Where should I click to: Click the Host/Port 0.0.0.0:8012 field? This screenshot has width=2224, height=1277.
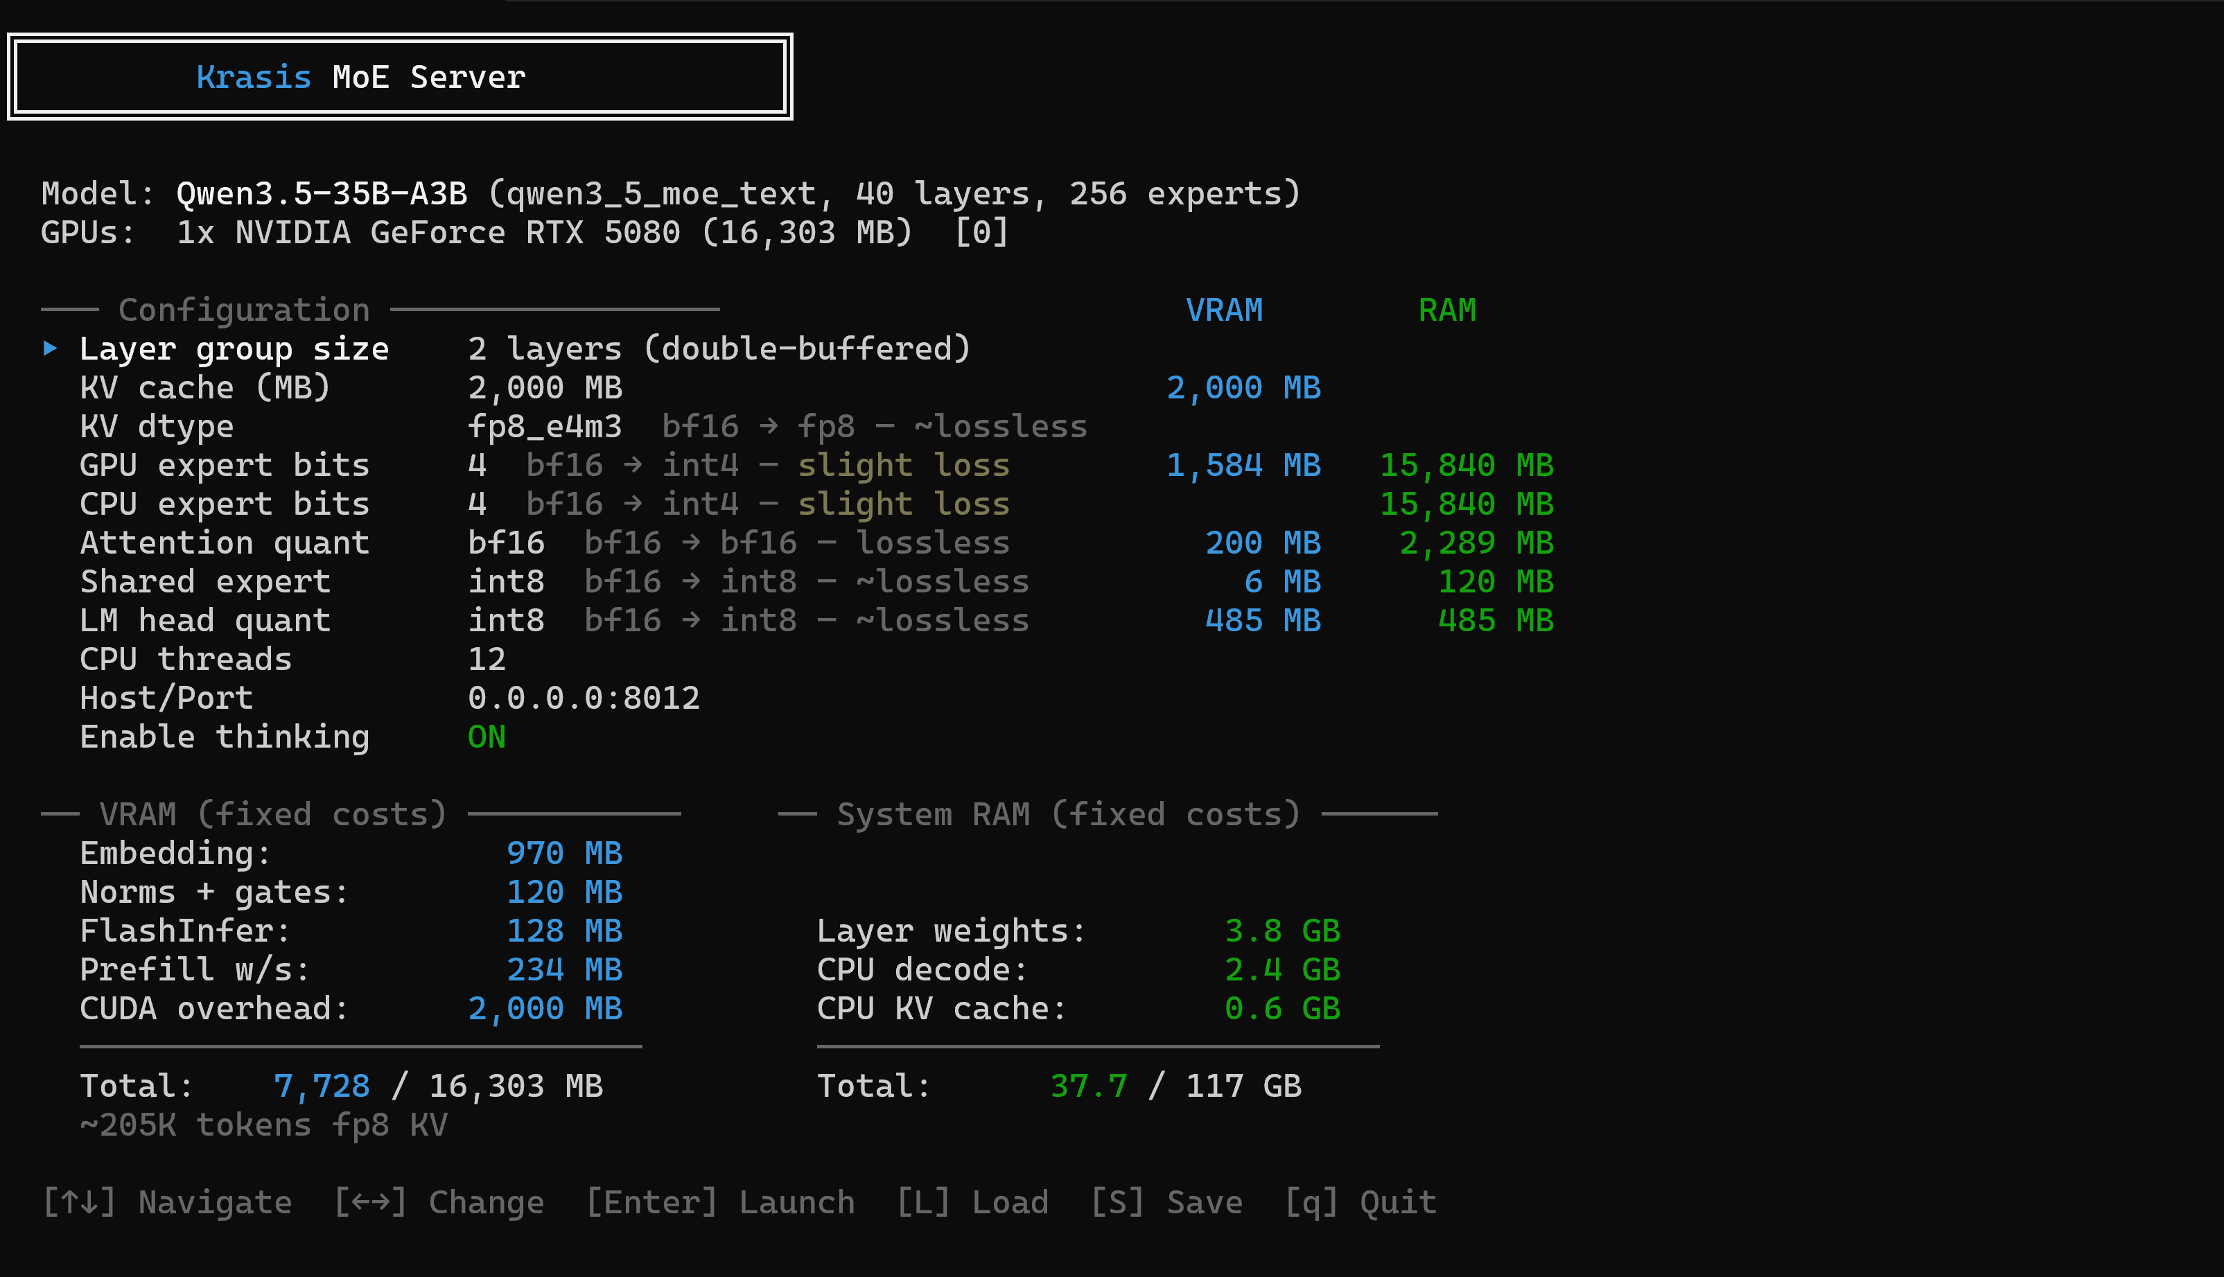pyautogui.click(x=583, y=698)
